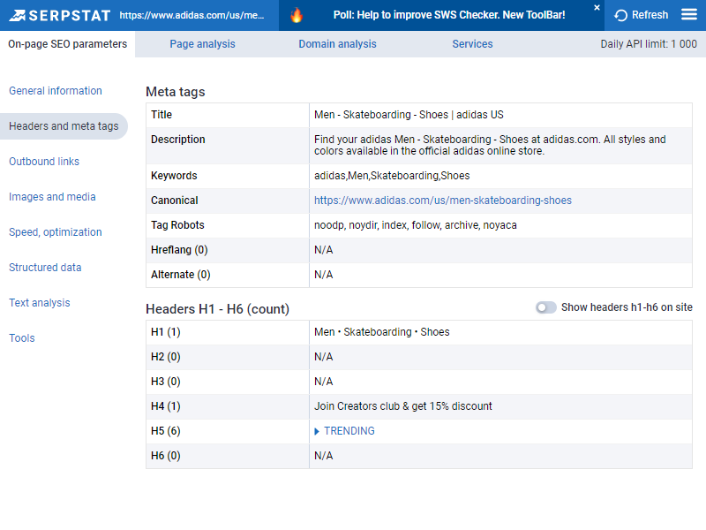The image size is (706, 530).
Task: Click the H5 (6) row label
Action: coord(166,431)
